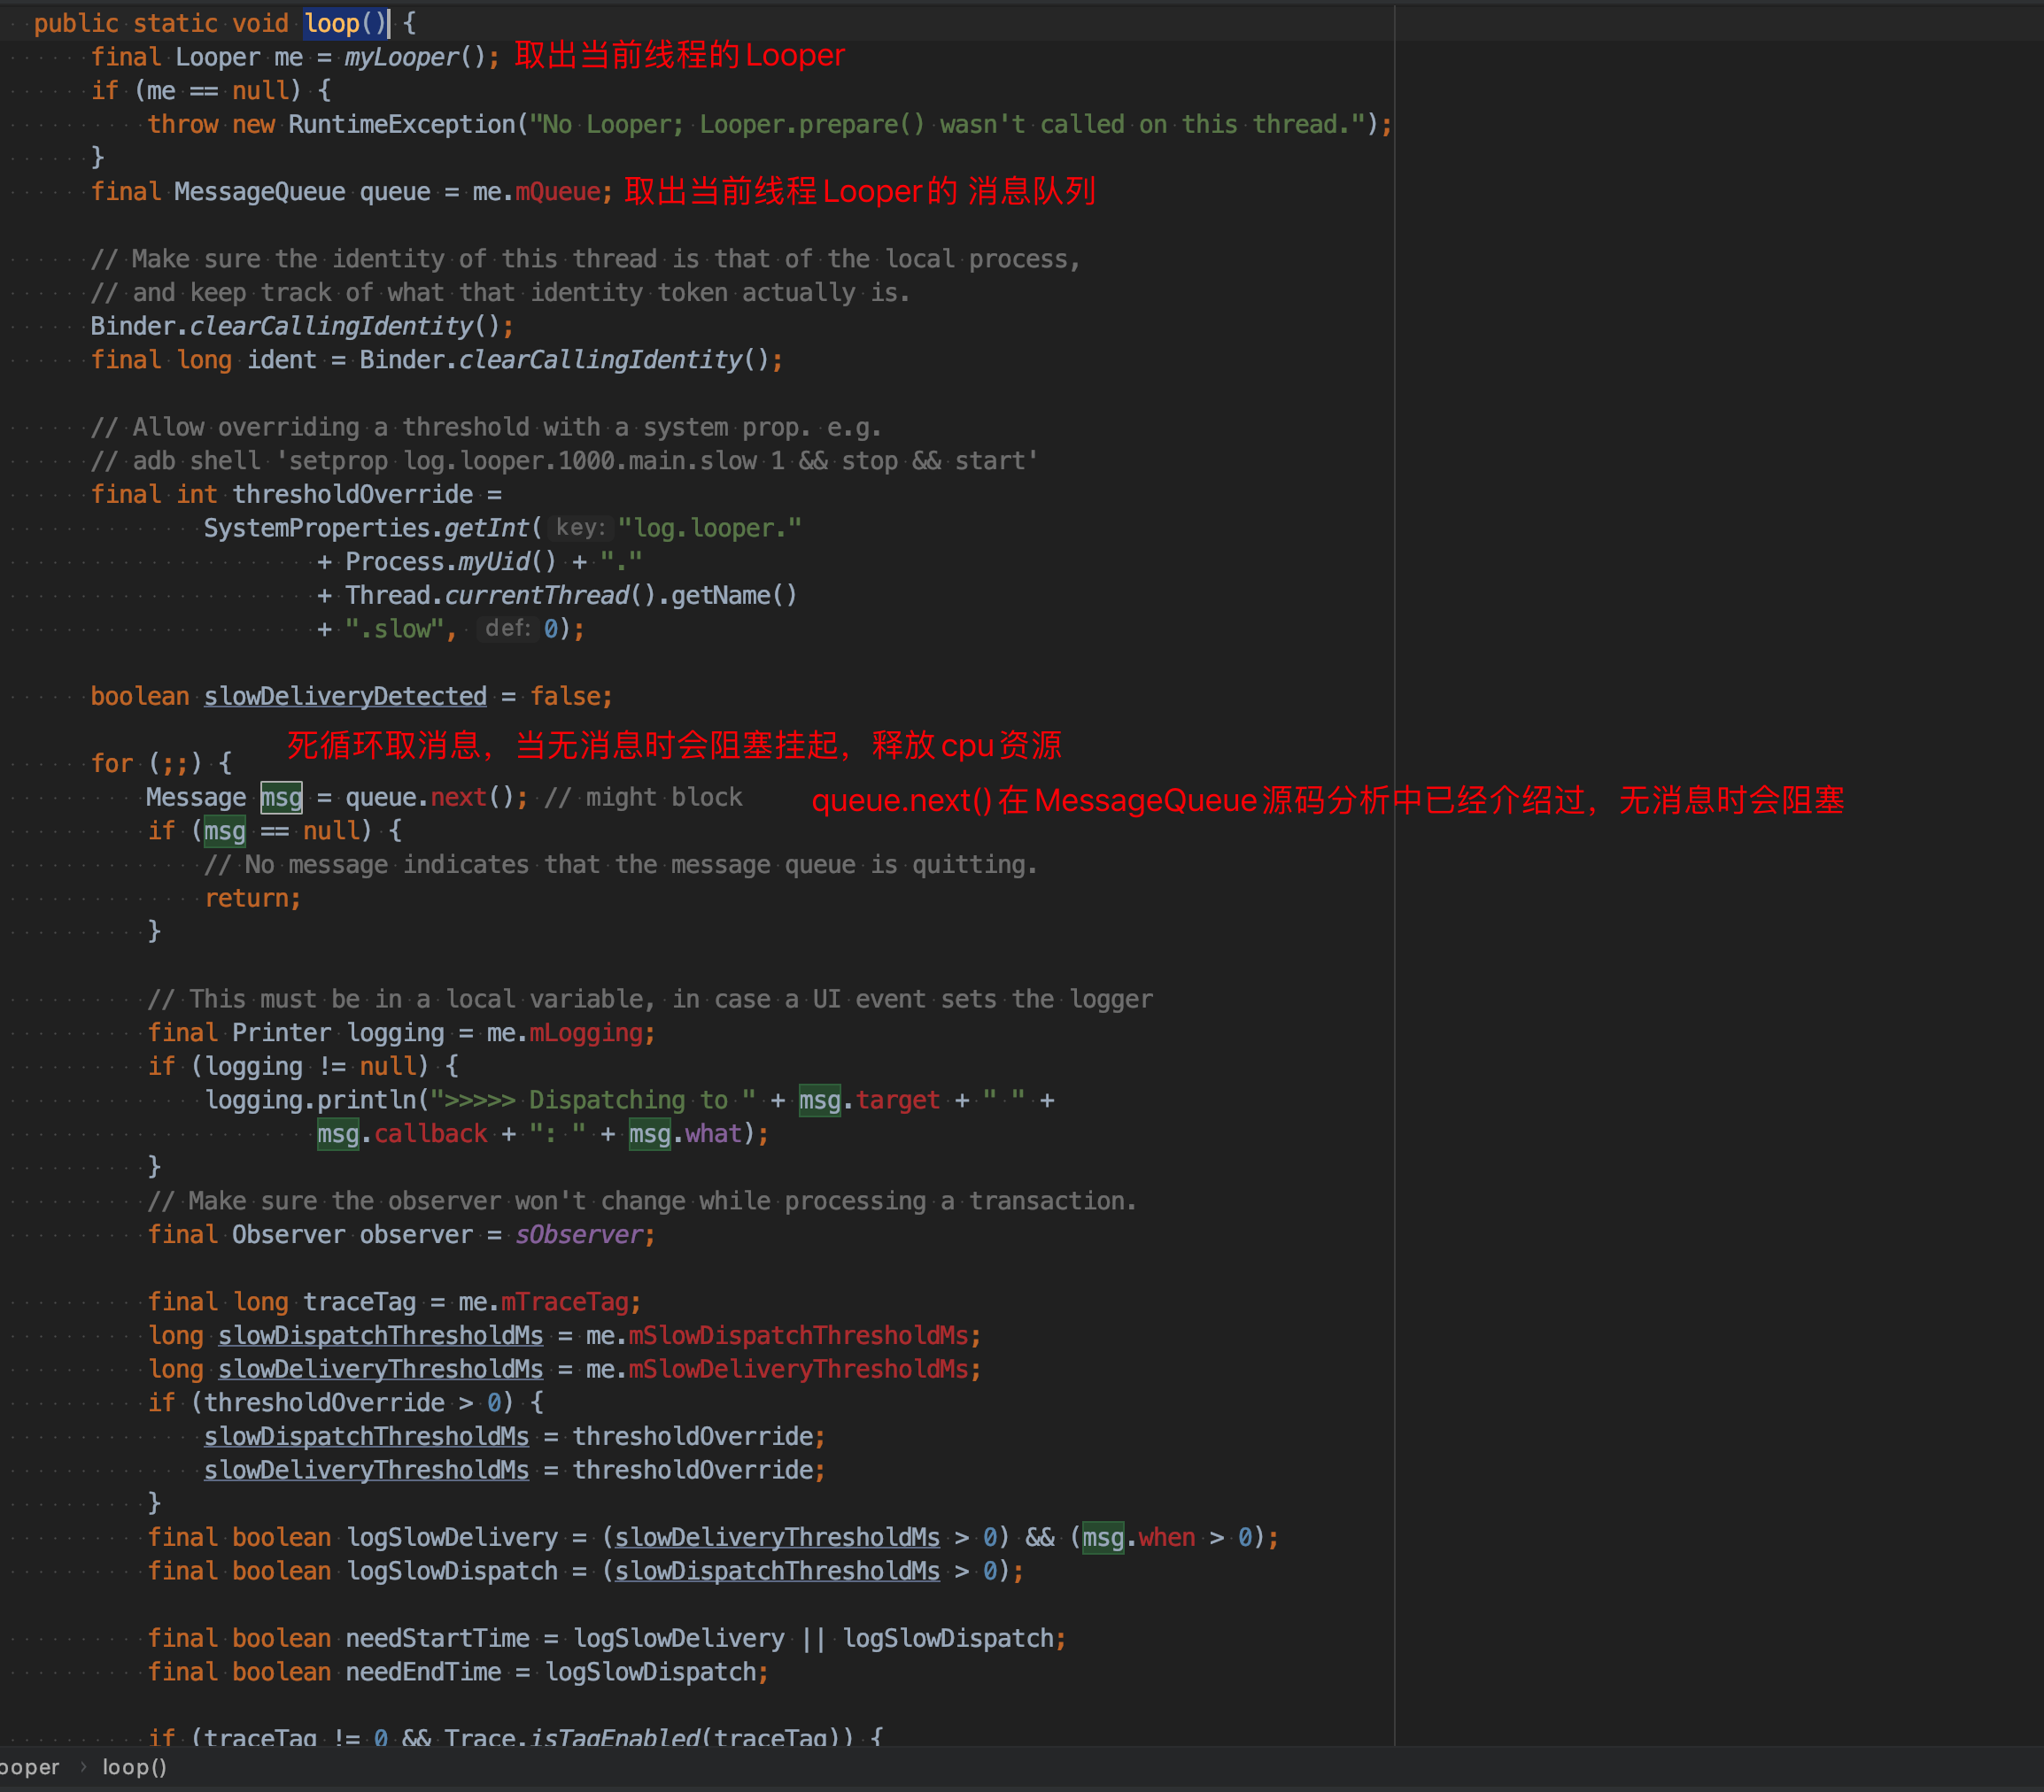Click msg.callback field reference
Screen dimensions: 2044x1792
(x=402, y=1133)
